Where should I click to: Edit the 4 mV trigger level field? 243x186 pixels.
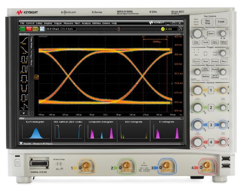(171, 29)
